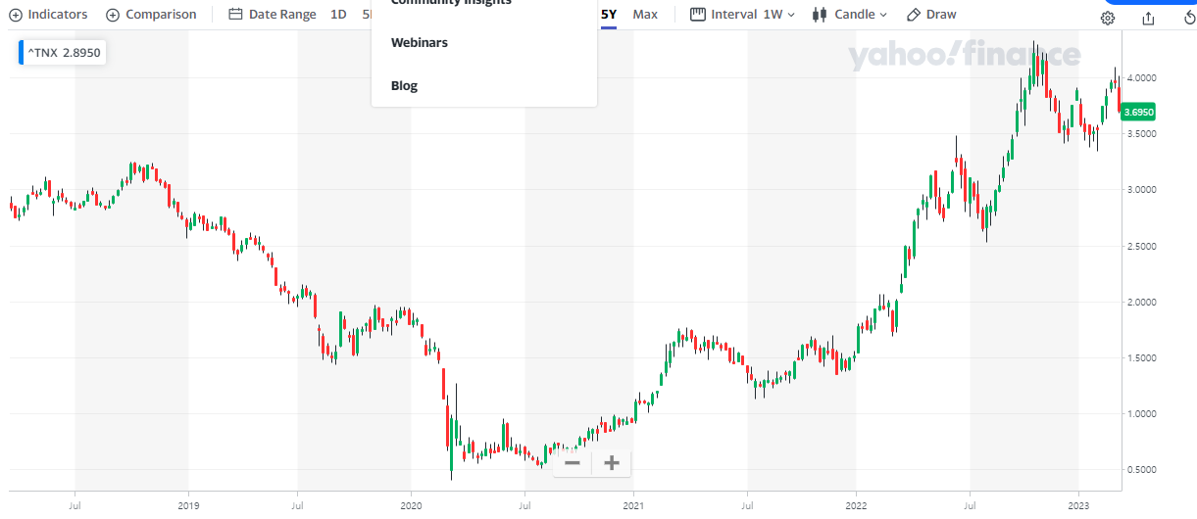The width and height of the screenshot is (1197, 519).
Task: Click the ^TNX 2.8950 legend label
Action: [64, 53]
